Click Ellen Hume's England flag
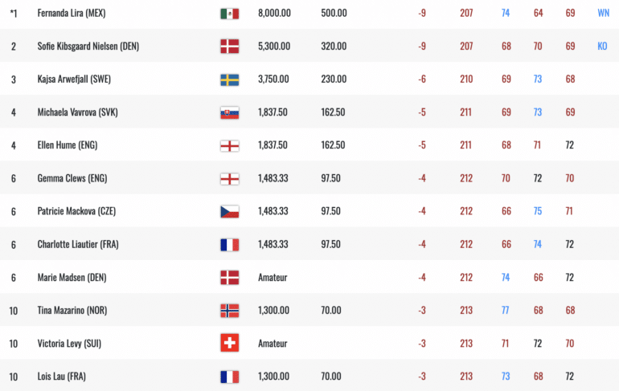Image resolution: width=619 pixels, height=391 pixels. tap(229, 146)
